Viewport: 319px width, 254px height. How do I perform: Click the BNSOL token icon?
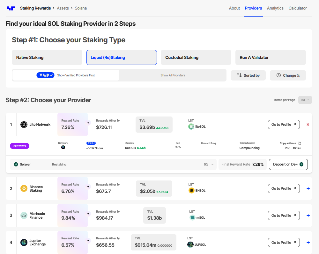[191, 191]
